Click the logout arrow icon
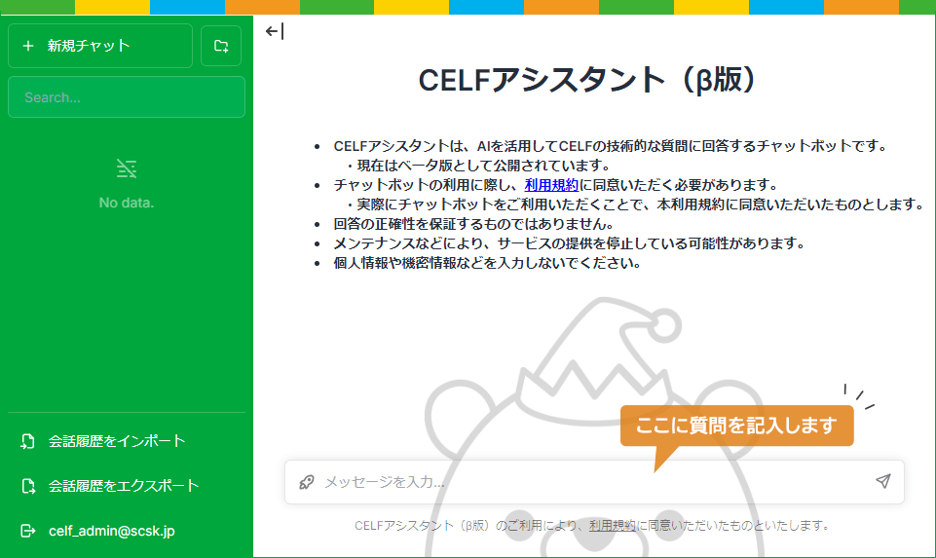Image resolution: width=936 pixels, height=558 pixels. coord(27,531)
